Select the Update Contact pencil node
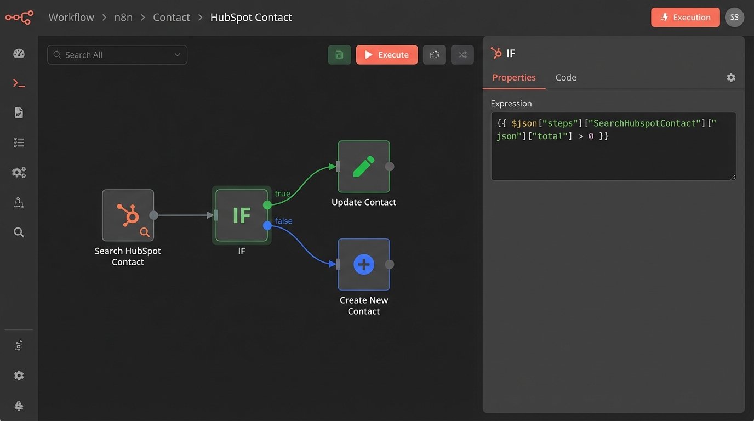Screen dimensions: 754x421 point(363,167)
